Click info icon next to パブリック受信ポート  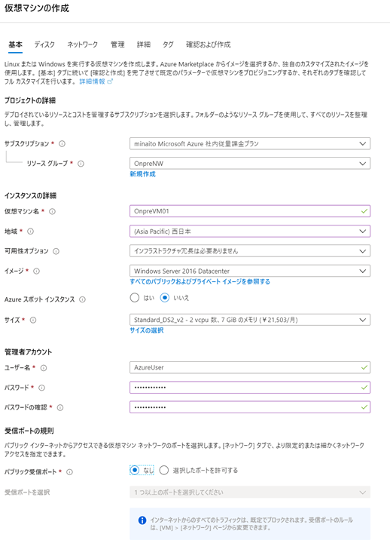click(69, 472)
